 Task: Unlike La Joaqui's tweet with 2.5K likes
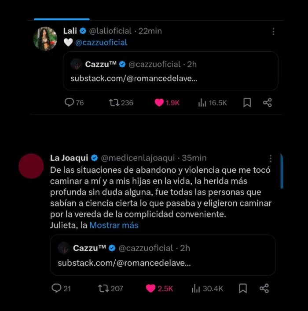(151, 288)
